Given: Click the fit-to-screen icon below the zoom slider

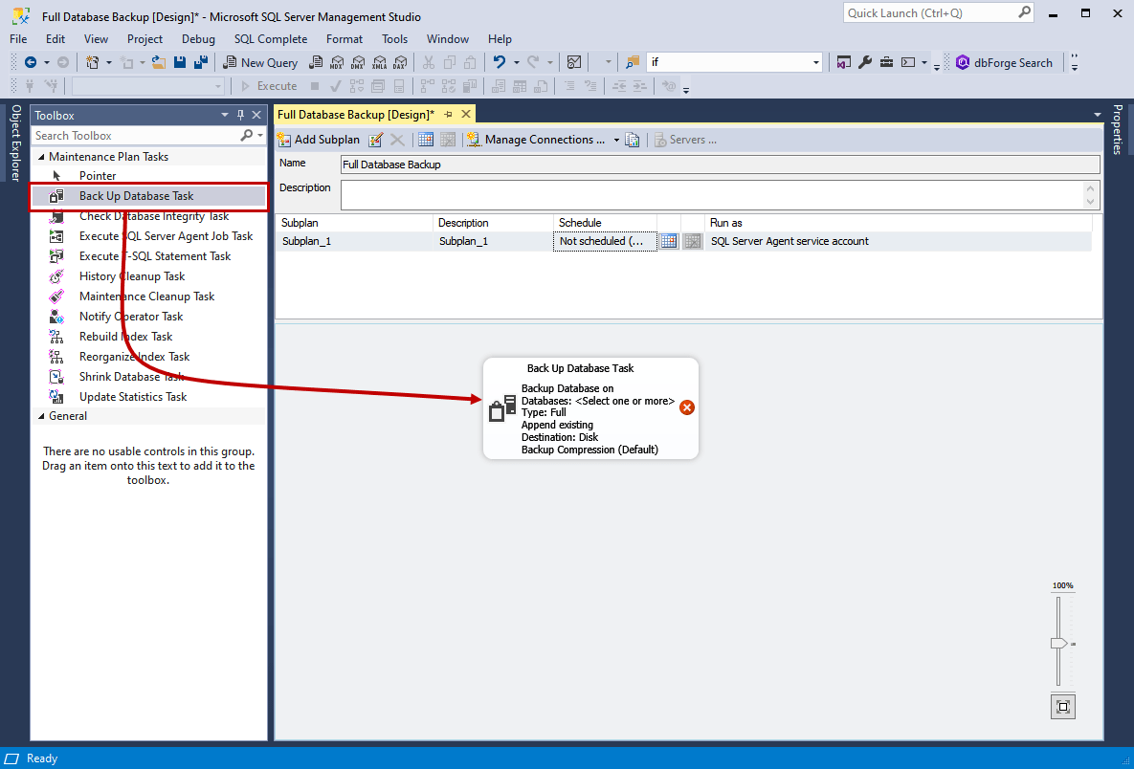Looking at the screenshot, I should click(x=1062, y=706).
